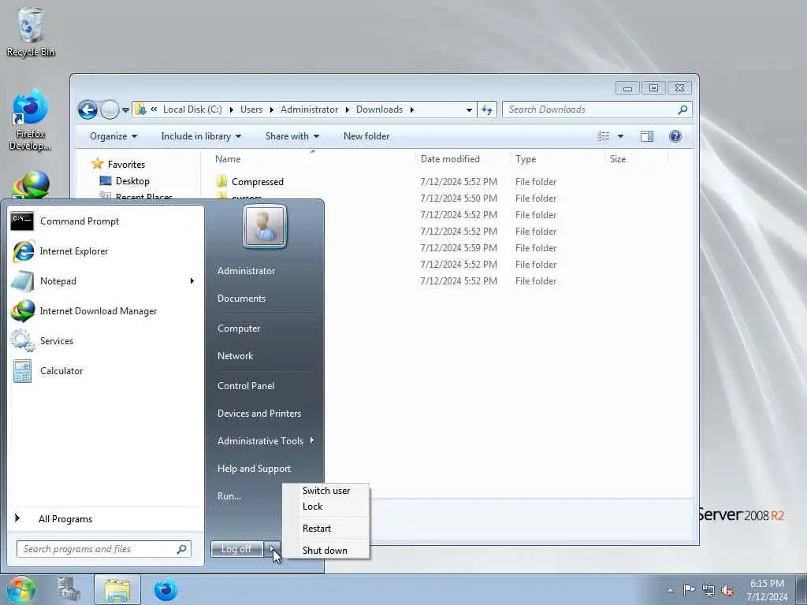The image size is (807, 605).
Task: Show hidden tray icons arrow
Action: click(670, 590)
